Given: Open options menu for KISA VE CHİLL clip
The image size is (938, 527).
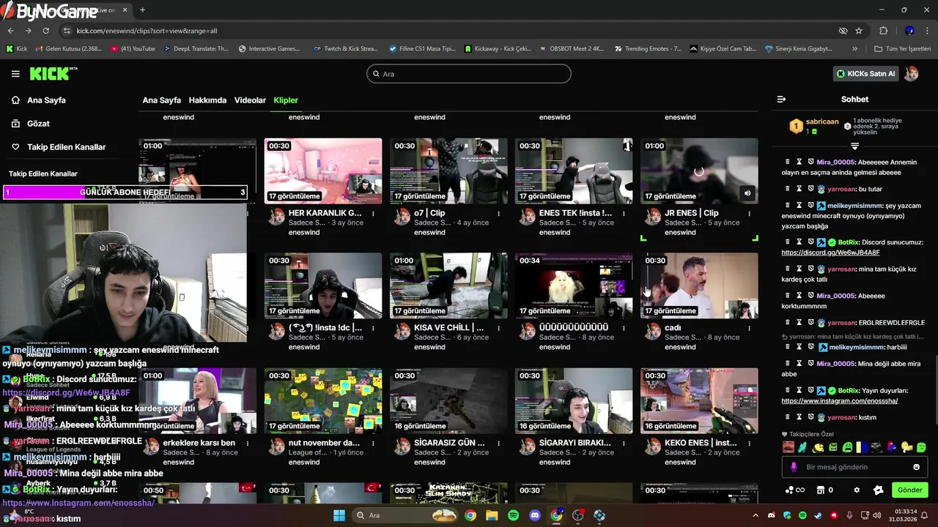Looking at the screenshot, I should tap(498, 329).
